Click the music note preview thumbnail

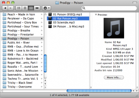coord(114,28)
